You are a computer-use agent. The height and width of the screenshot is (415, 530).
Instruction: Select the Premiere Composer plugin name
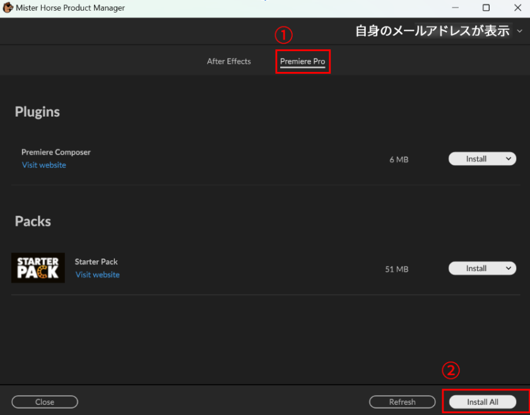pyautogui.click(x=56, y=152)
